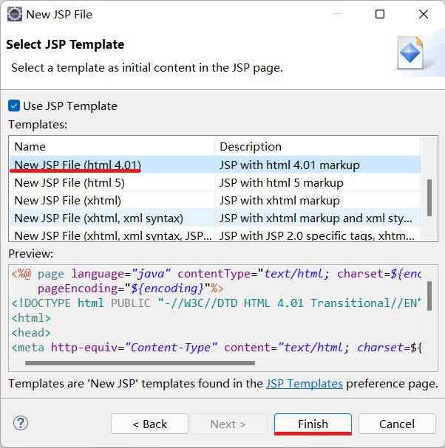445x448 pixels.
Task: Click the Eclipse icon in title bar
Action: click(x=14, y=14)
